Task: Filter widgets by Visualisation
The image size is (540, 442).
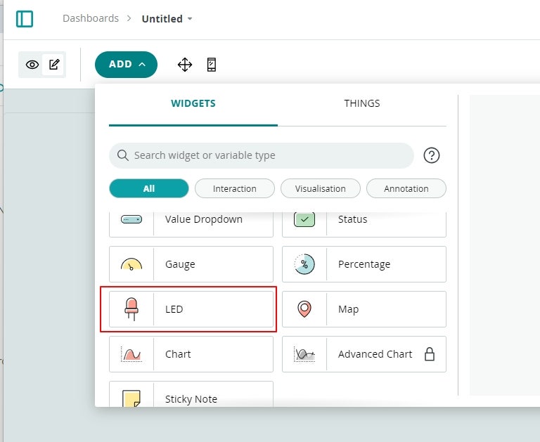Action: click(x=321, y=188)
